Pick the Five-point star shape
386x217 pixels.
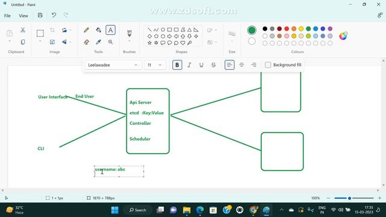tap(150, 43)
